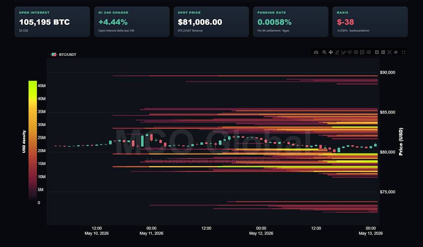Click the 5M colorbar tick label
423x247 pixels.
(40, 190)
